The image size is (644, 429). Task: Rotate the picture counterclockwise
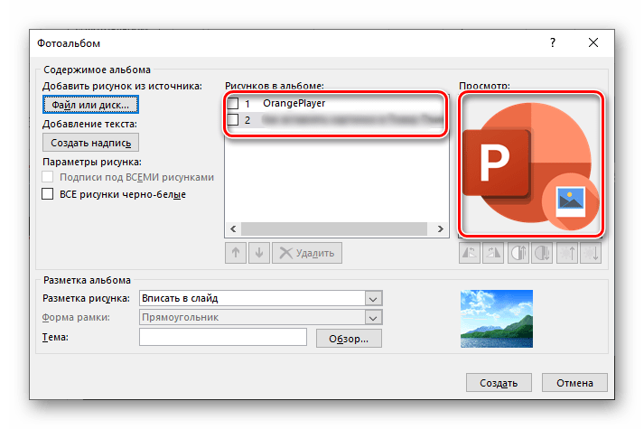coord(470,253)
